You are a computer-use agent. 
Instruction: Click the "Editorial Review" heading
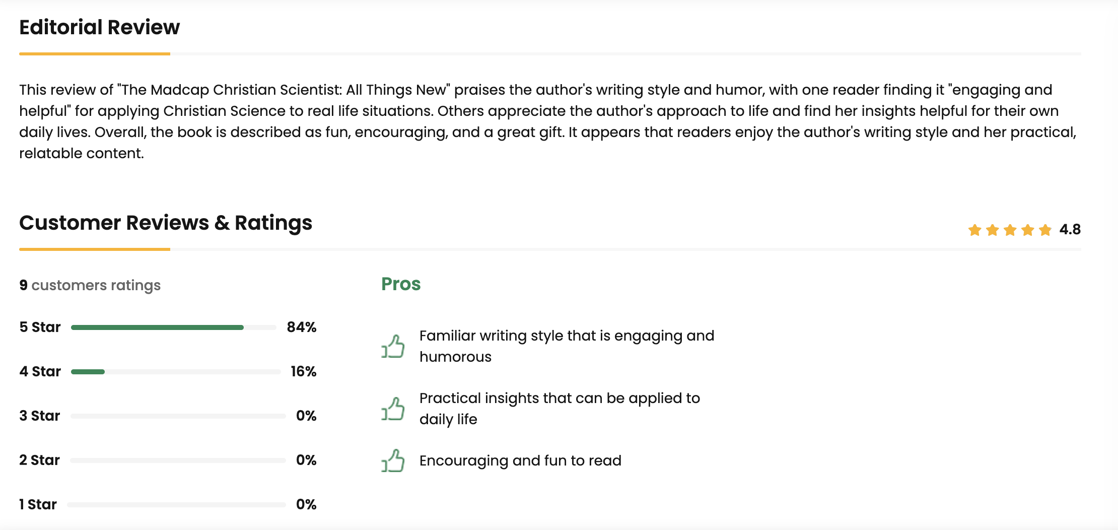(99, 27)
